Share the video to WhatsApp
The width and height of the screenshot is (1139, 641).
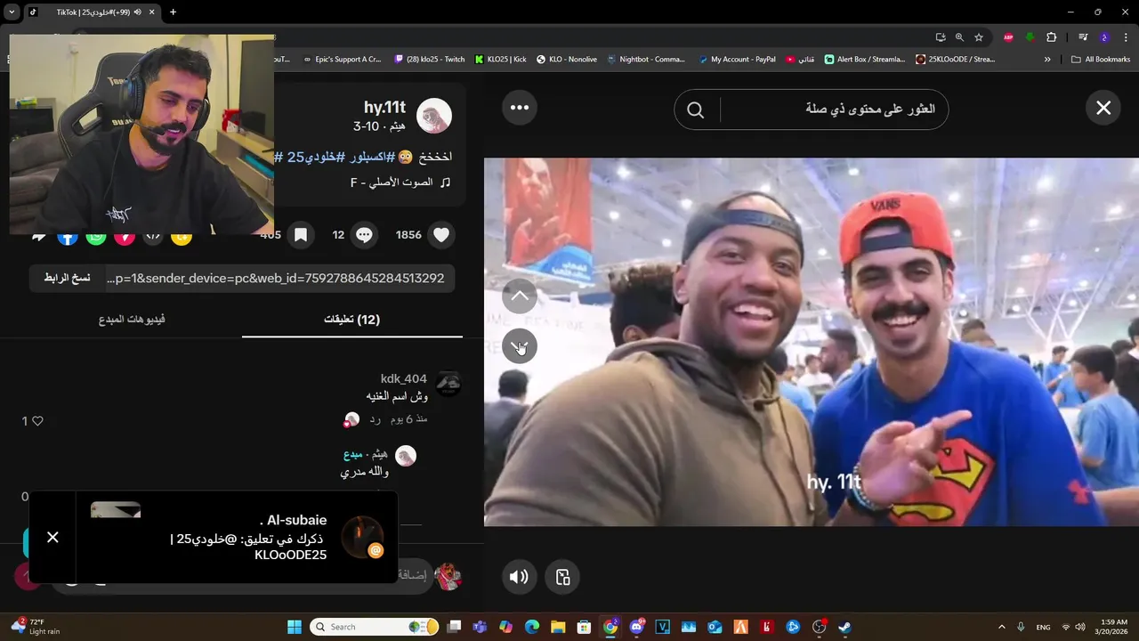[x=96, y=237]
